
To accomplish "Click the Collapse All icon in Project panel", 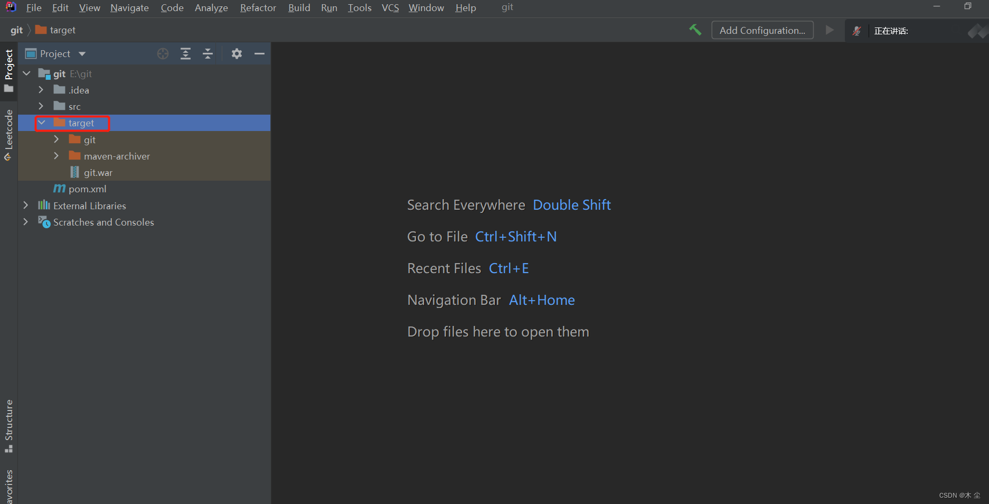I will (208, 53).
